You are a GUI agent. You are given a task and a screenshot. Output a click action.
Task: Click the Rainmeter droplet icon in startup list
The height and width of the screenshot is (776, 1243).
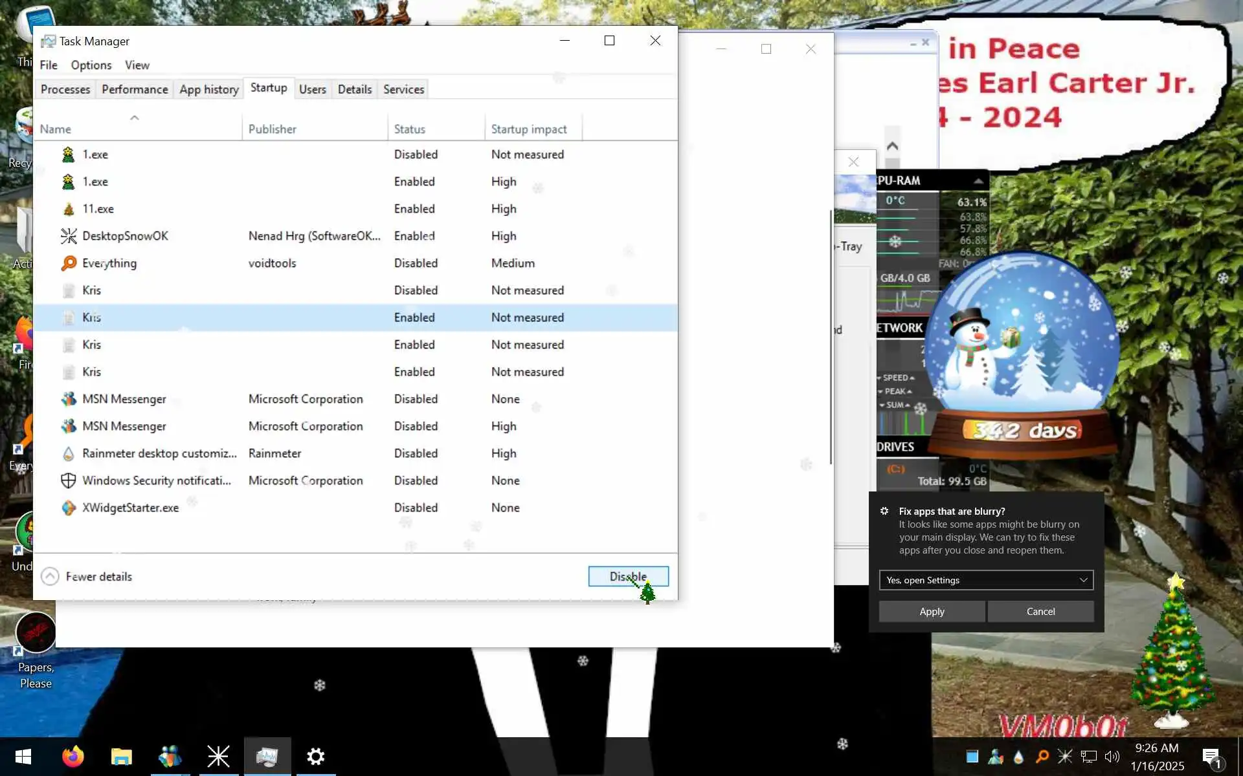coord(69,453)
